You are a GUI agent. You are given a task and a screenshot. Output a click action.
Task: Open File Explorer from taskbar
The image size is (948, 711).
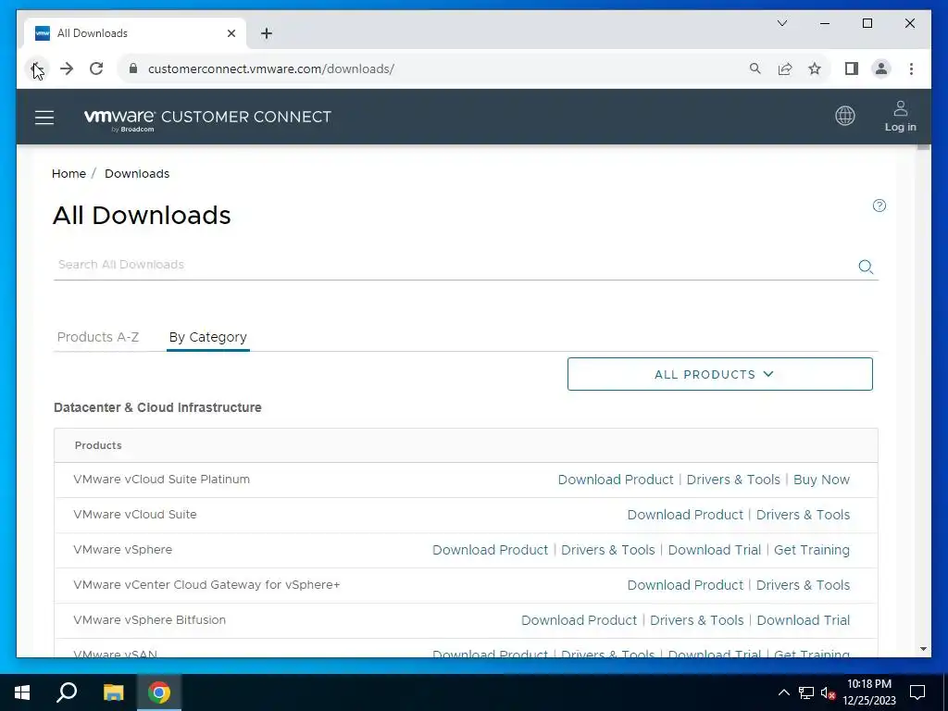113,692
